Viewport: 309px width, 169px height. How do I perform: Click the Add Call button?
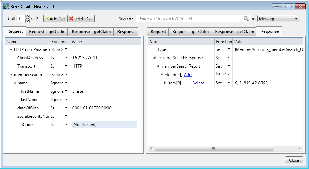tap(55, 19)
